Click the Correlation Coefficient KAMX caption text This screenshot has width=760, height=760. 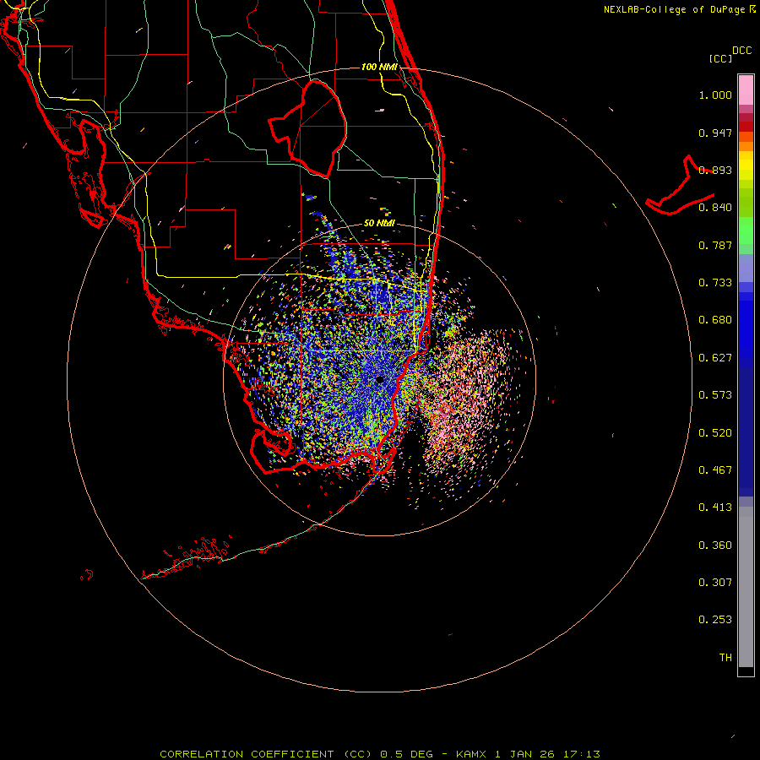(379, 754)
